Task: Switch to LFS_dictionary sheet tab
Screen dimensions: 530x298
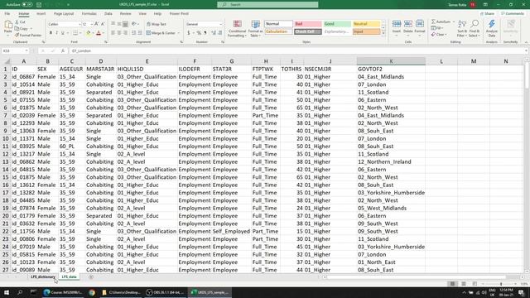Action: [x=42, y=277]
